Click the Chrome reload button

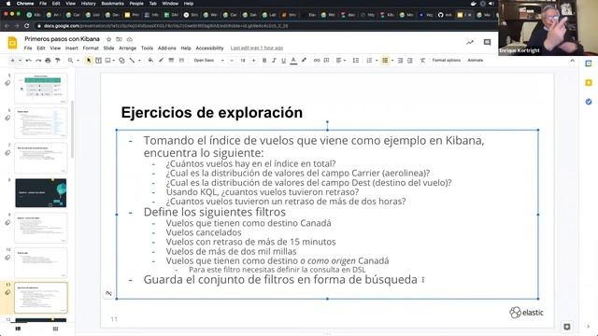(x=27, y=26)
